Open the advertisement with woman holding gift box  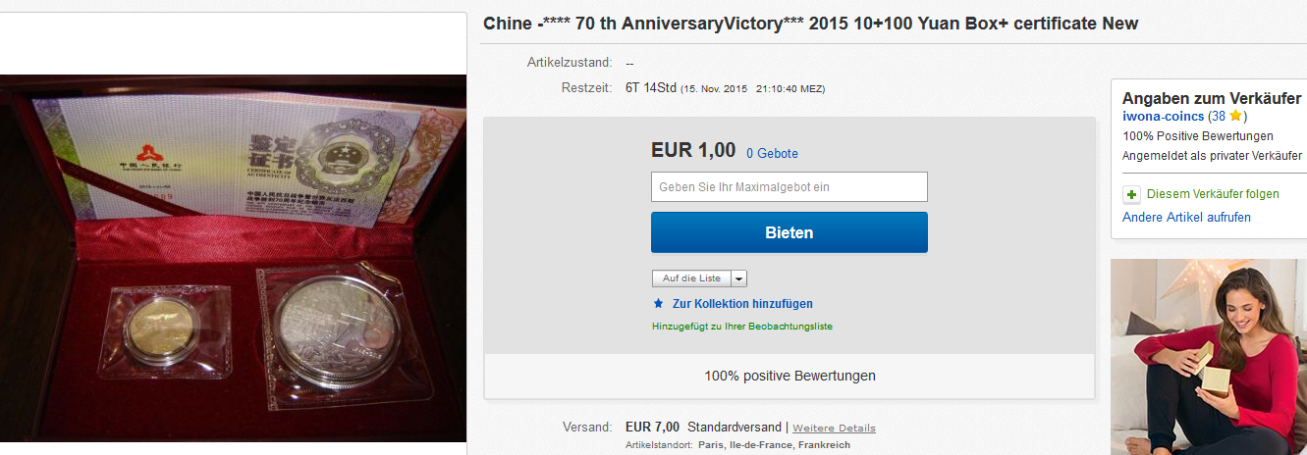click(1209, 357)
